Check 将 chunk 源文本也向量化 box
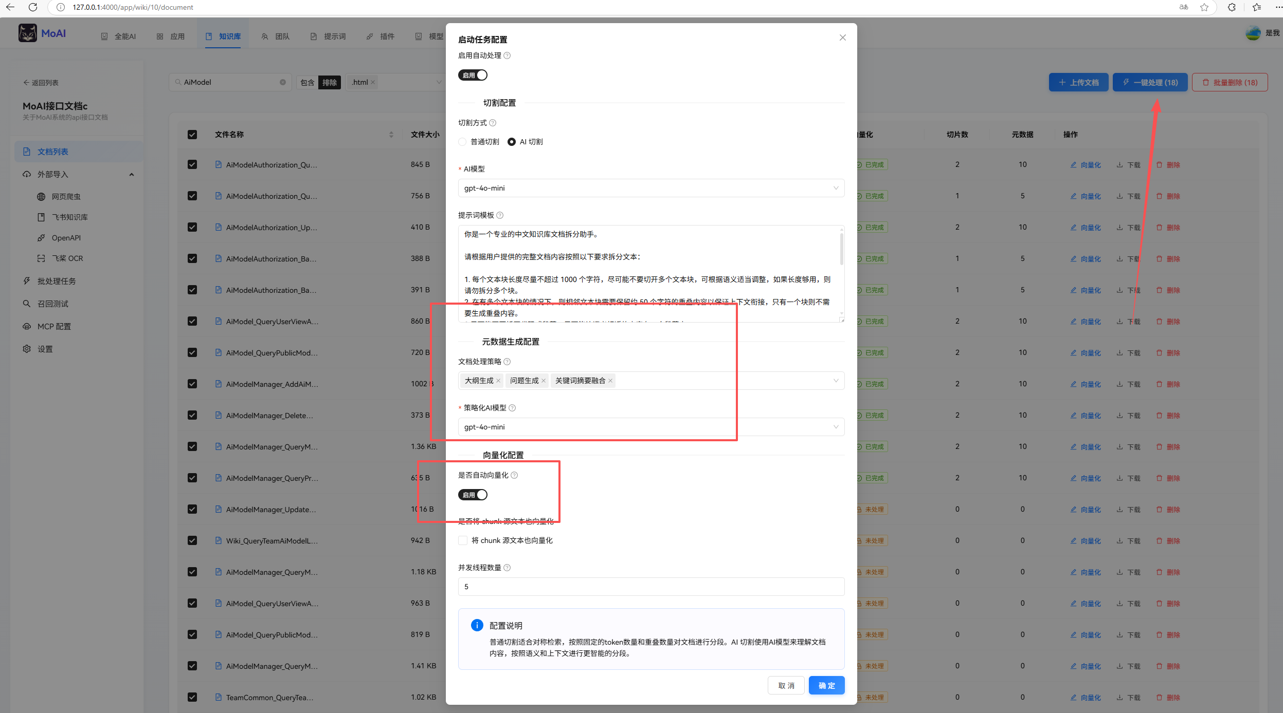 click(x=463, y=540)
